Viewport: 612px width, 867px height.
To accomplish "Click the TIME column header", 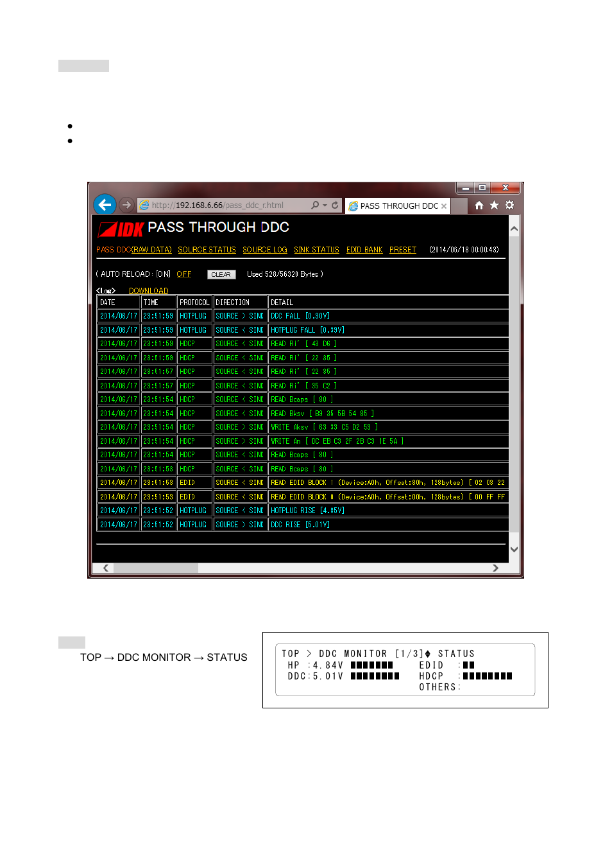I will coord(158,302).
